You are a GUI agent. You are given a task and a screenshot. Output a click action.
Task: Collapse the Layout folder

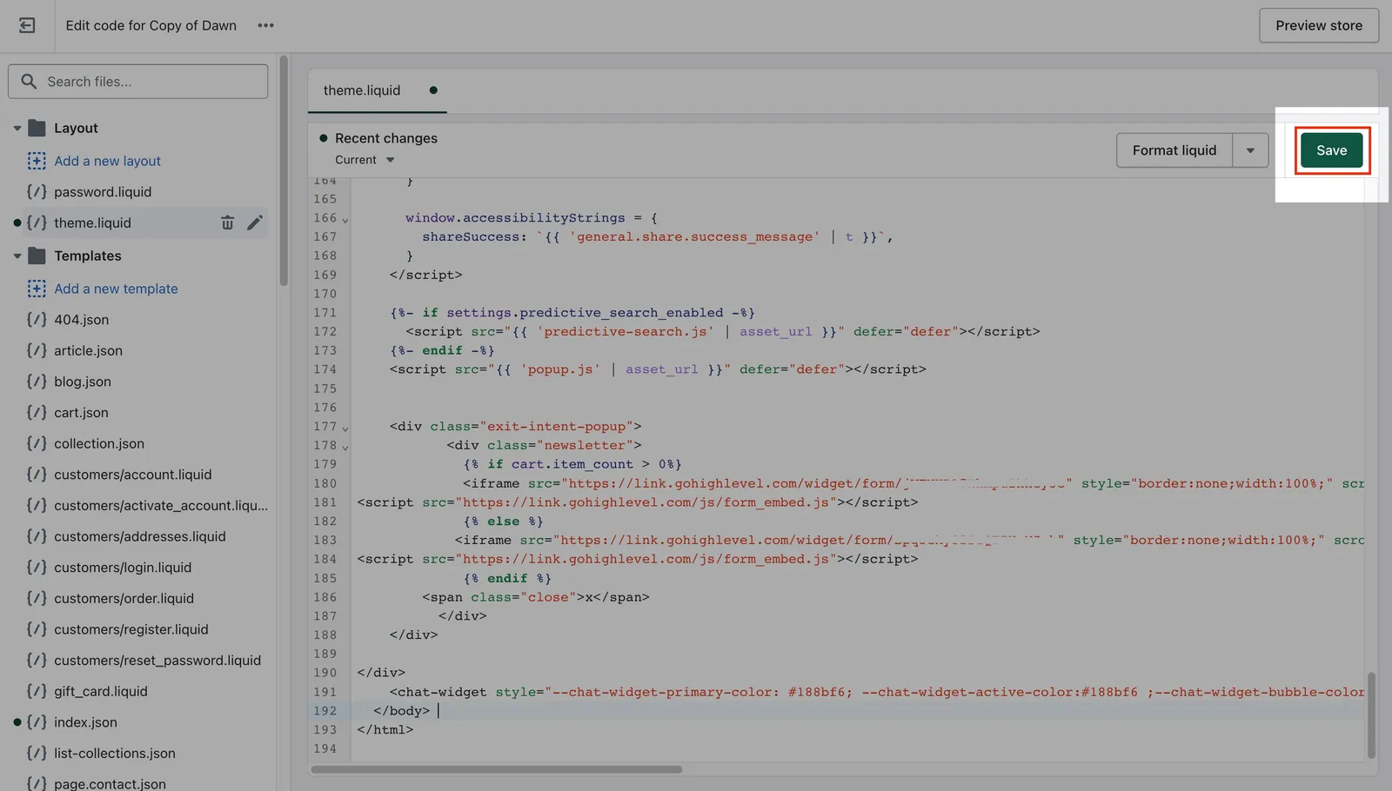point(17,128)
